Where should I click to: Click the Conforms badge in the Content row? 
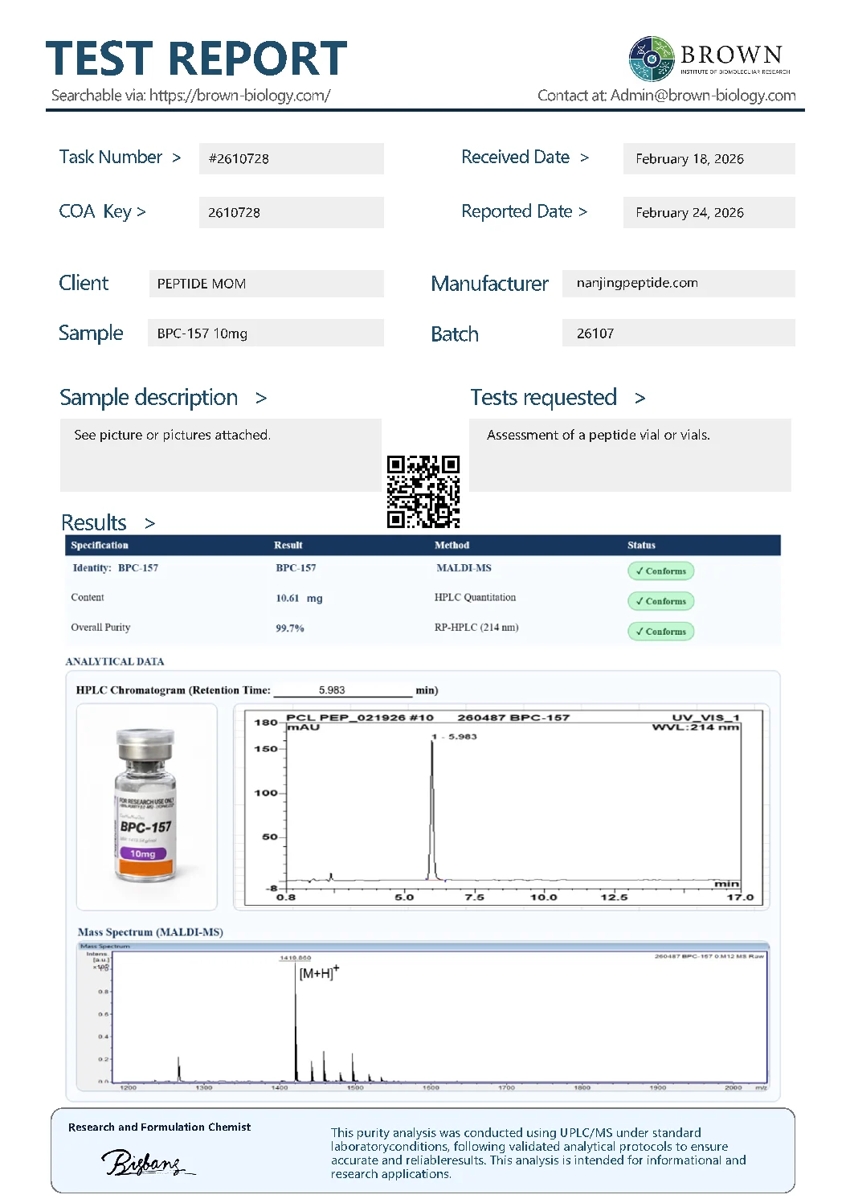click(x=660, y=601)
